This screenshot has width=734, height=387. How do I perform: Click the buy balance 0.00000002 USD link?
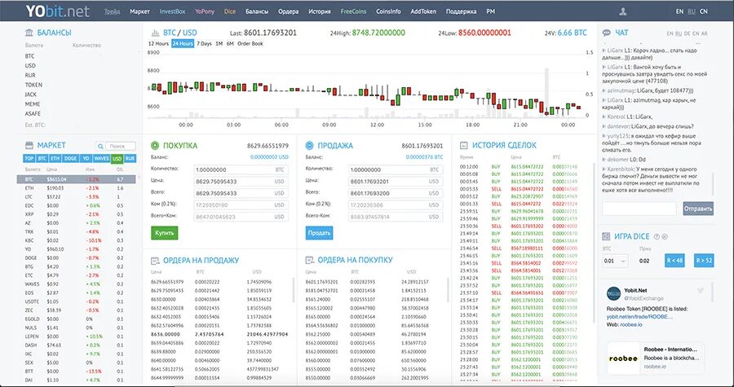269,157
